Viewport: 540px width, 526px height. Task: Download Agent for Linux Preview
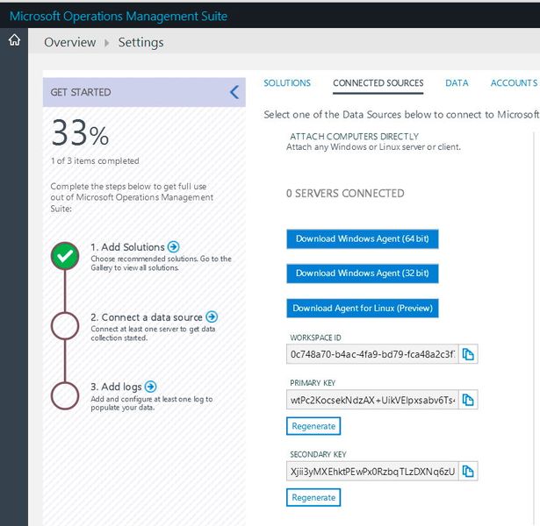(363, 308)
